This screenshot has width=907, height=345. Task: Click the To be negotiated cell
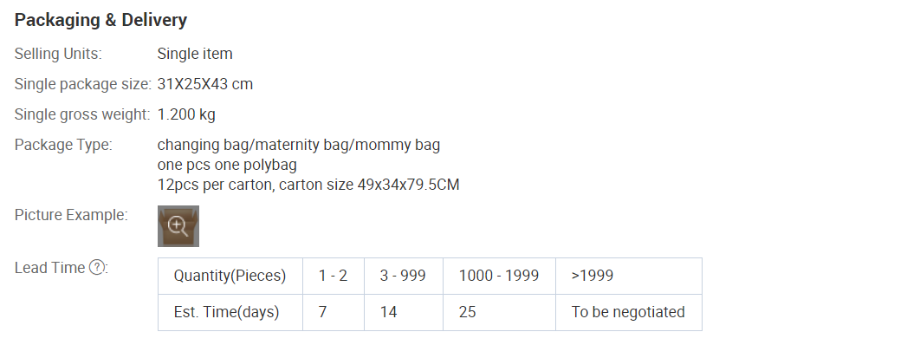tap(629, 313)
